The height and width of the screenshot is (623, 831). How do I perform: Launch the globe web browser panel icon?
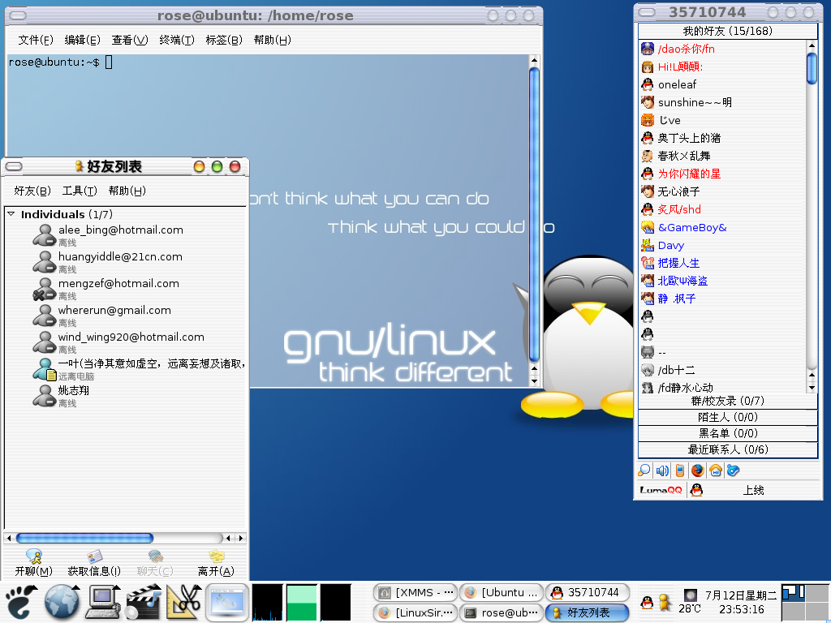pyautogui.click(x=62, y=603)
